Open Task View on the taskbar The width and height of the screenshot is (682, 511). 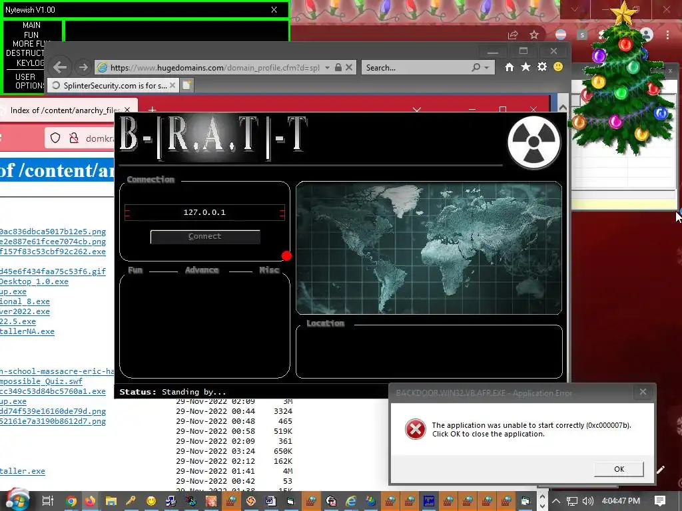click(47, 501)
